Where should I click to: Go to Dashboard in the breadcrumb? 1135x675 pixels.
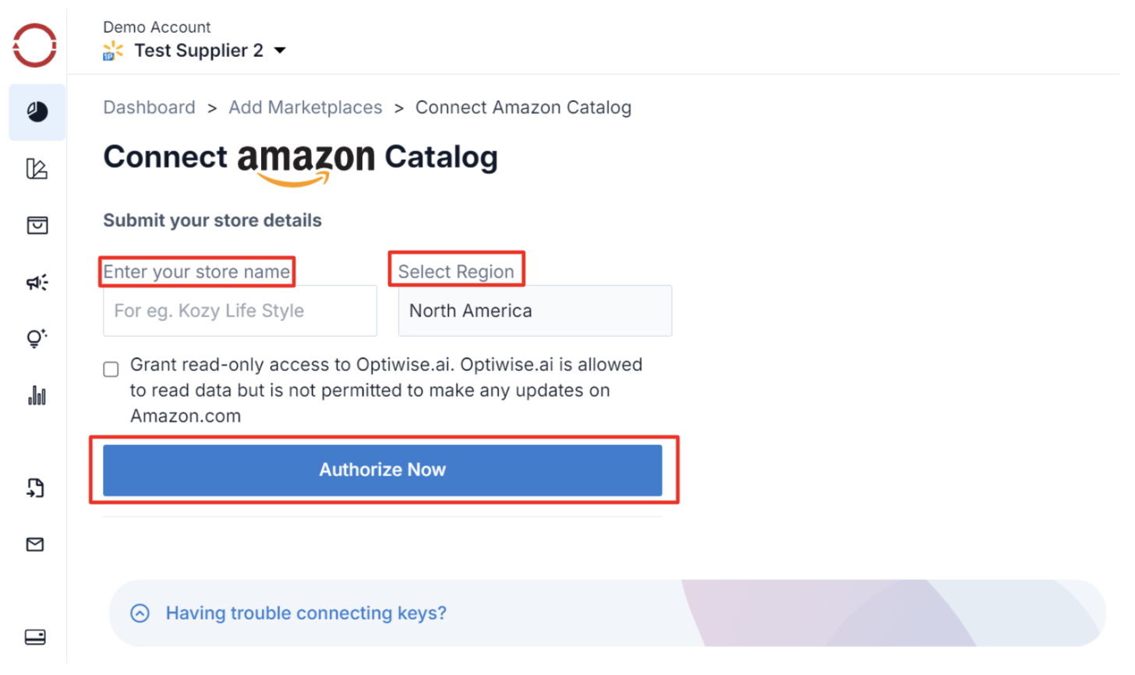(149, 108)
